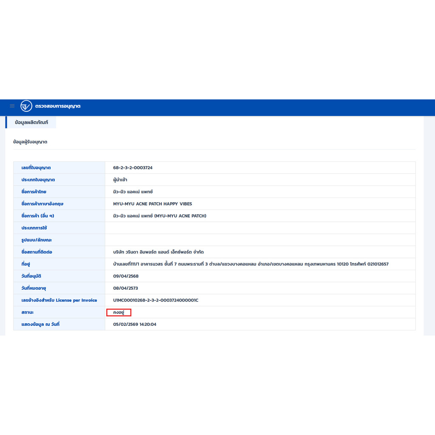435x435 pixels.
Task: Click the approval date 09/04/2568
Action: click(x=126, y=276)
